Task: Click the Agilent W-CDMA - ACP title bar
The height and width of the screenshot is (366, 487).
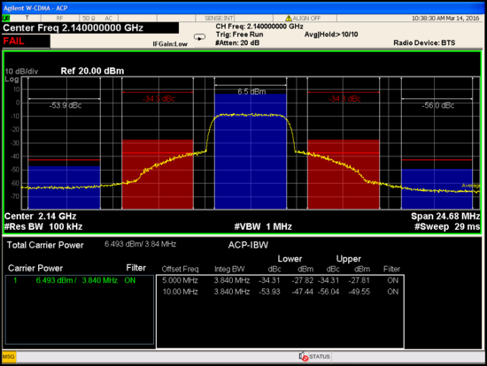Action: (x=243, y=8)
